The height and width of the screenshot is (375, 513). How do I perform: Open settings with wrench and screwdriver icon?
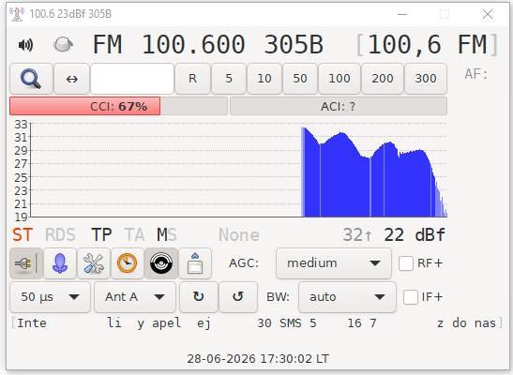coord(94,263)
